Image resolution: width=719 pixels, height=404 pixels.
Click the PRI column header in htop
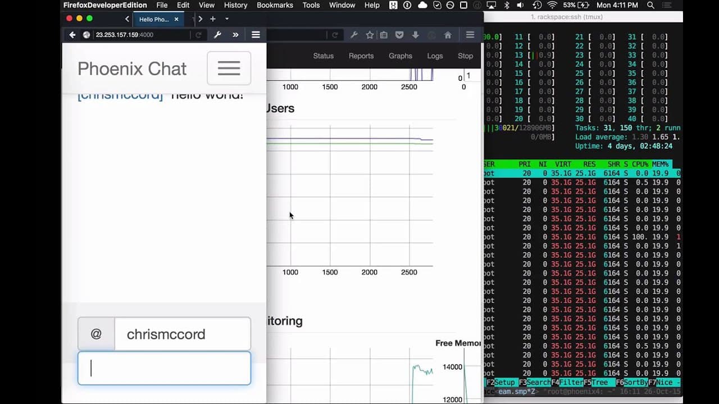525,164
